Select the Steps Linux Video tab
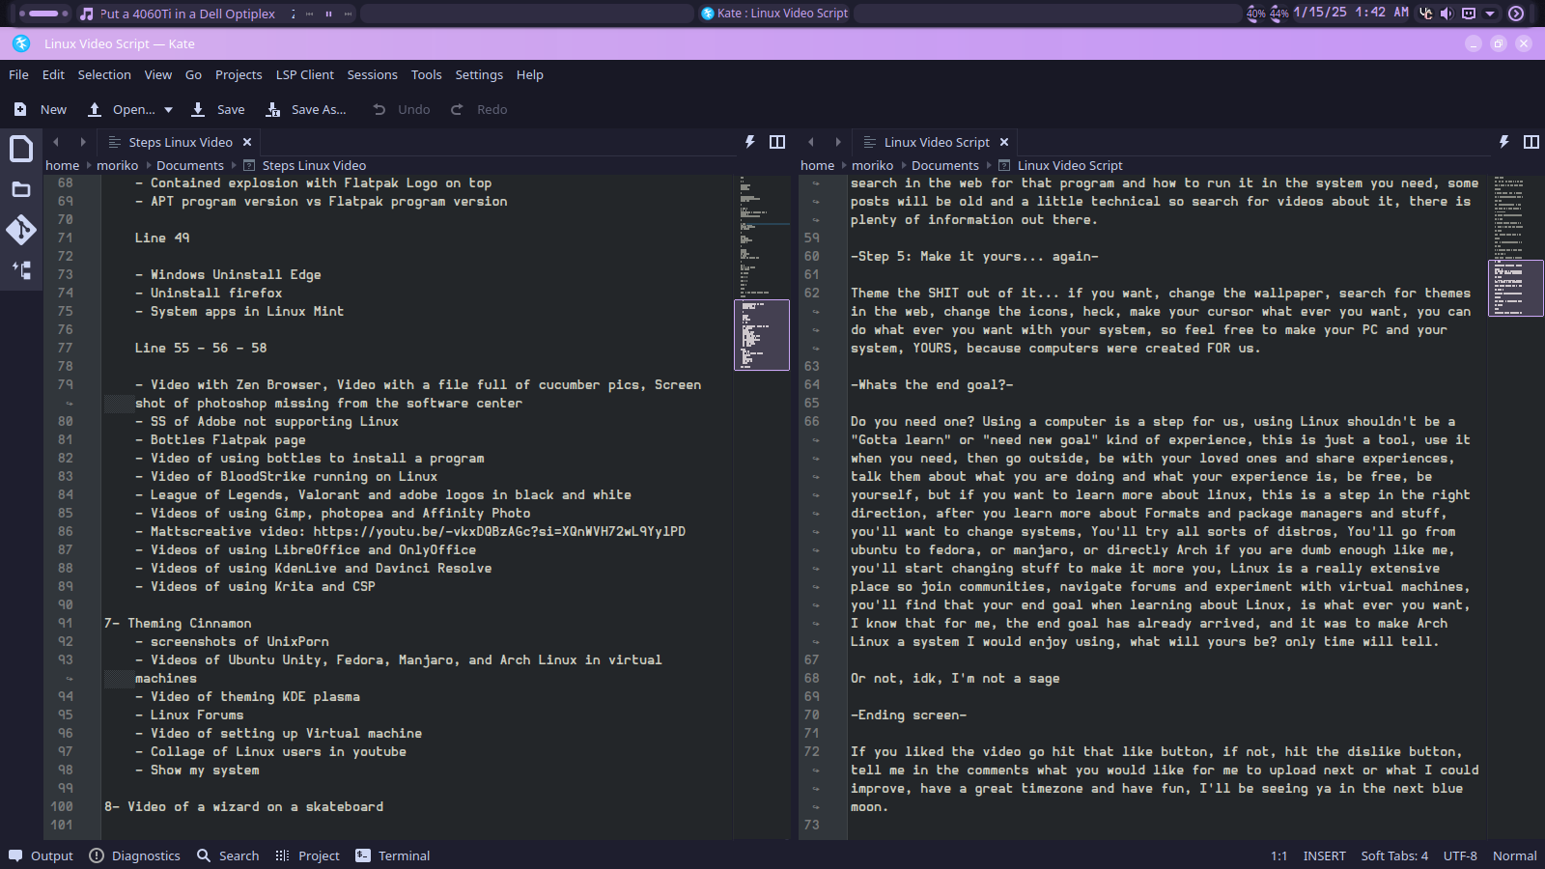The height and width of the screenshot is (869, 1545). pos(180,142)
